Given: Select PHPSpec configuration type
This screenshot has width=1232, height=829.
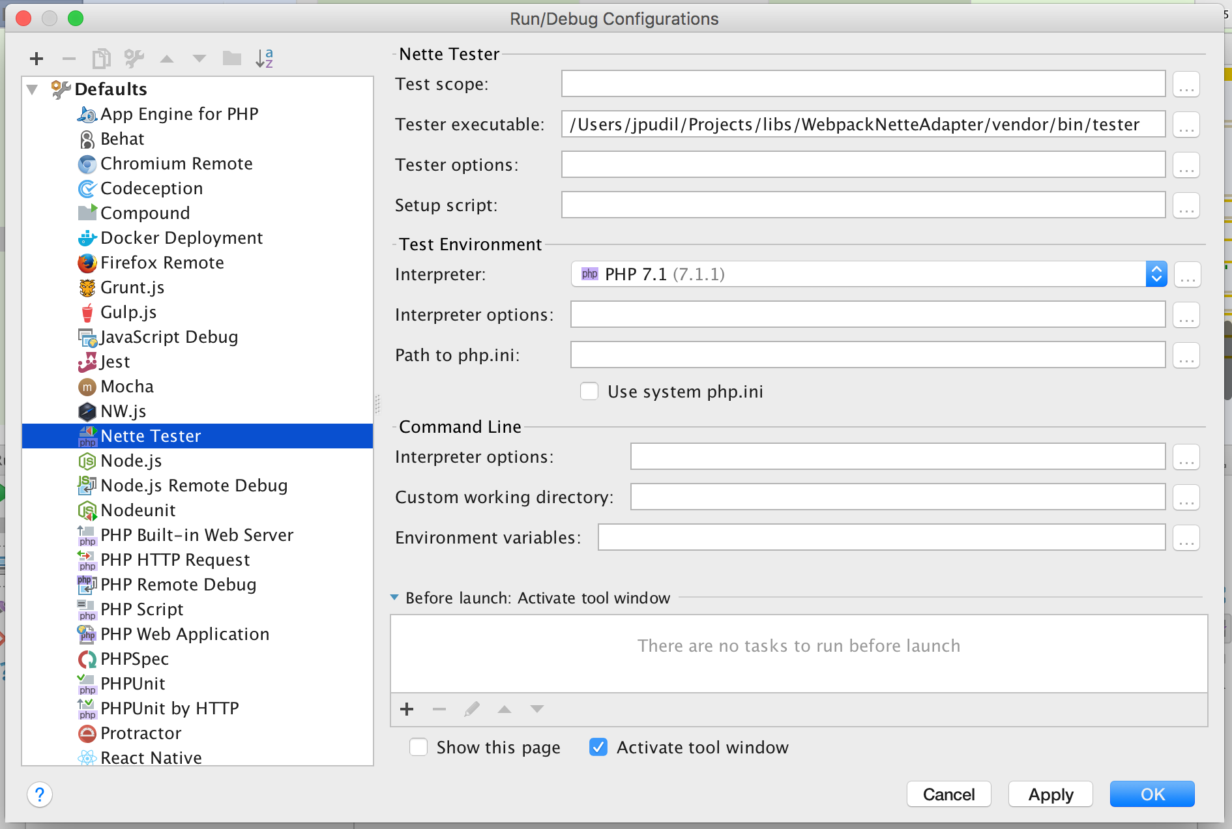Looking at the screenshot, I should click(x=134, y=659).
